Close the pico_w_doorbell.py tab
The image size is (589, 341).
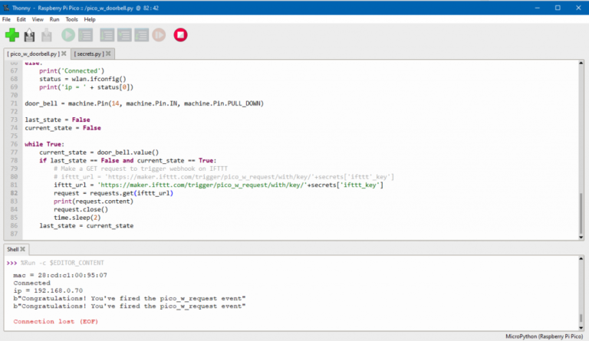[64, 54]
